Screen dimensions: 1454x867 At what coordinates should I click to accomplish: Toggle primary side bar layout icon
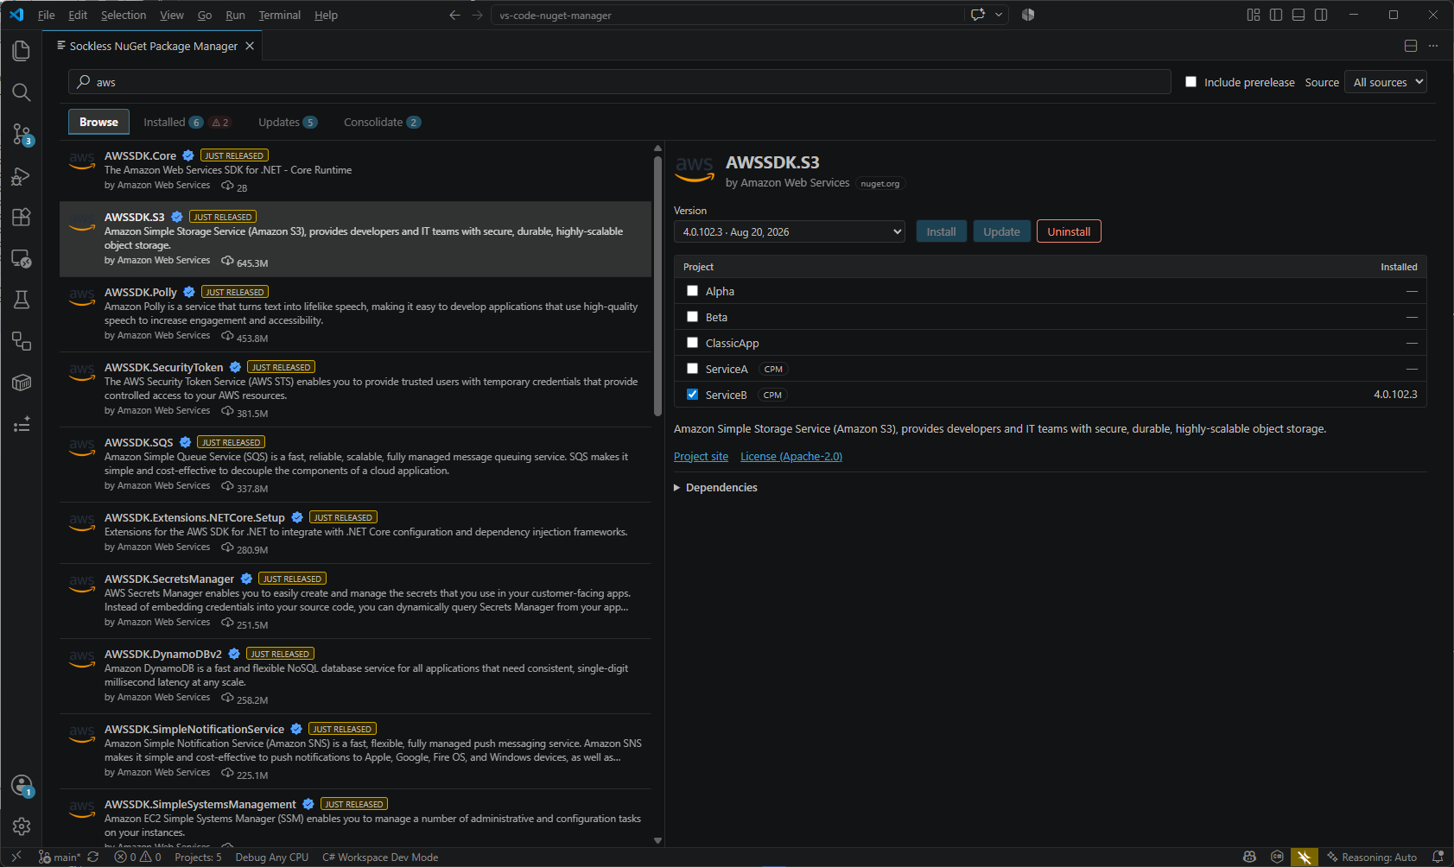pos(1276,15)
